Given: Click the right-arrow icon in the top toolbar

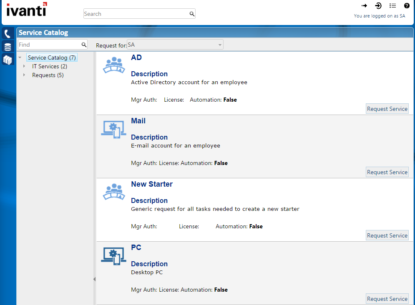Looking at the screenshot, I should (x=364, y=5).
